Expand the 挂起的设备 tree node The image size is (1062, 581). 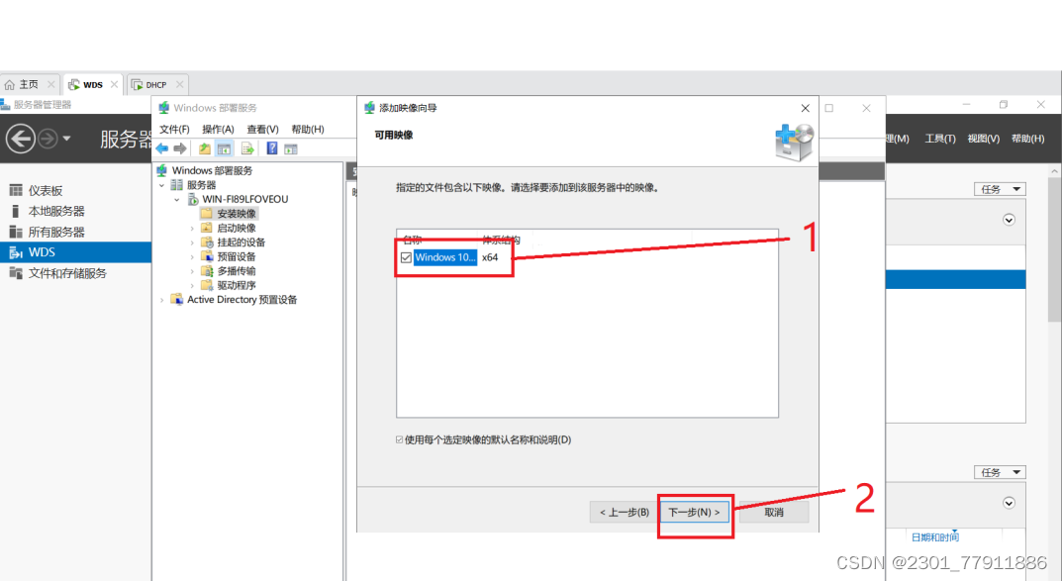192,242
